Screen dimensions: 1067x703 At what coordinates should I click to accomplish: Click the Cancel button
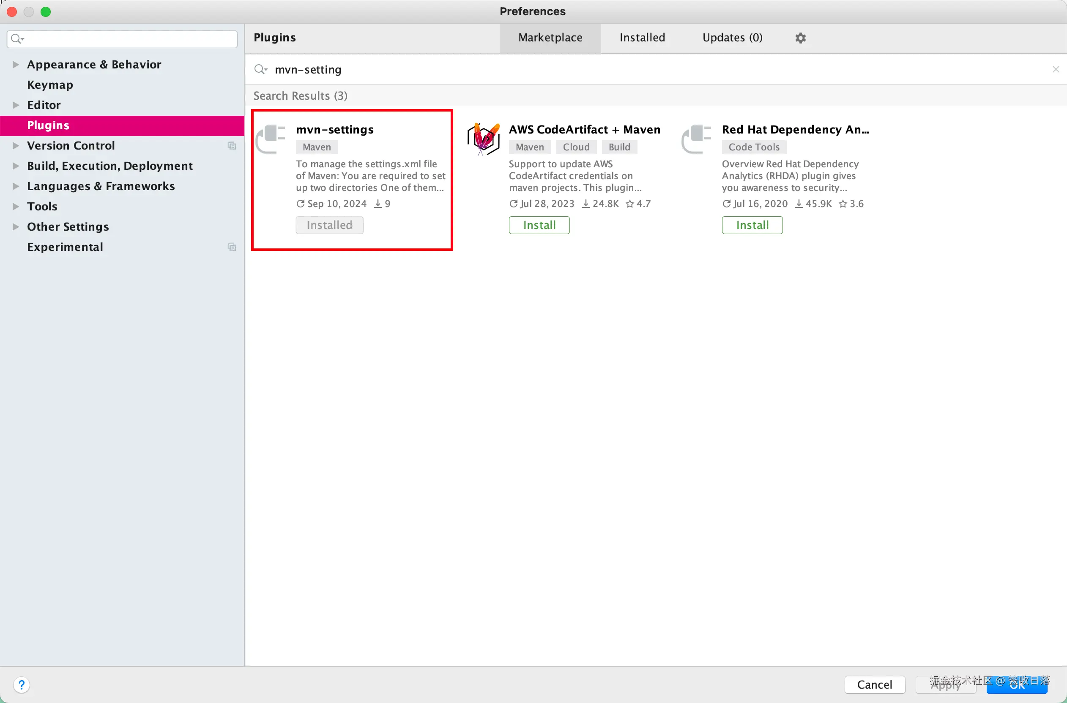(874, 684)
